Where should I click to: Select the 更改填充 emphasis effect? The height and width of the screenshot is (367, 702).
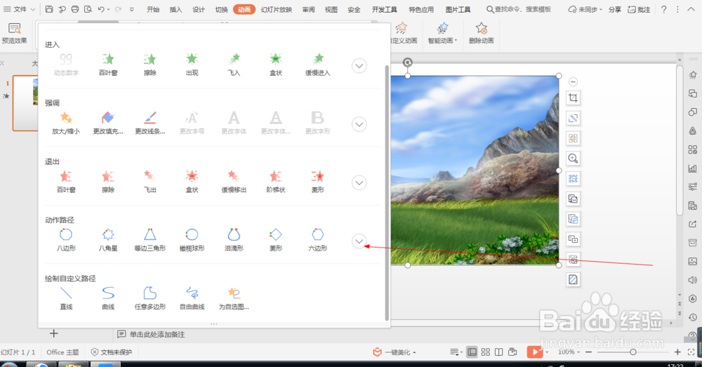click(x=108, y=123)
